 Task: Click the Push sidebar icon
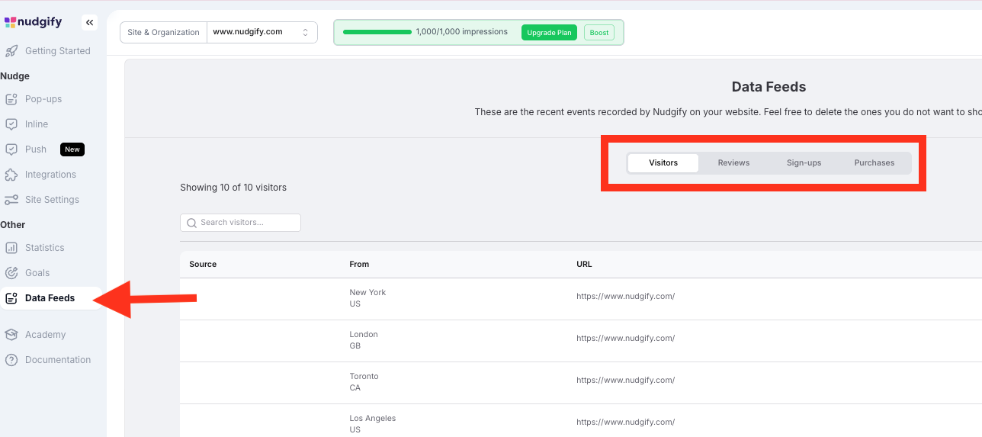pyautogui.click(x=11, y=149)
